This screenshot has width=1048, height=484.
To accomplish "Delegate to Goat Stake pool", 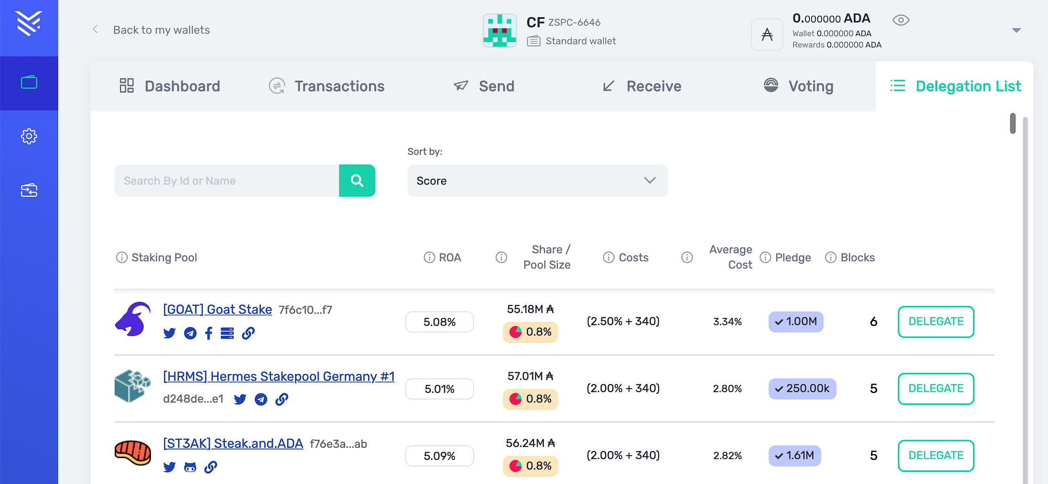I will pos(936,322).
